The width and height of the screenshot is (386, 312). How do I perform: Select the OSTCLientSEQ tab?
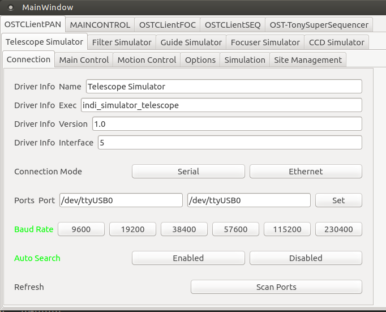point(233,25)
